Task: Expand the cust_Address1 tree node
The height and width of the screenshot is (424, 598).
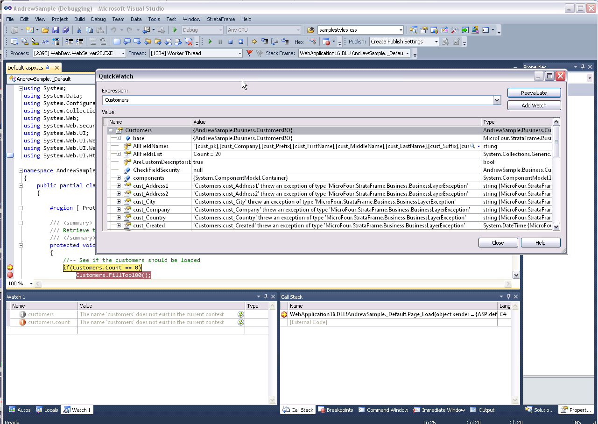Action: 119,186
